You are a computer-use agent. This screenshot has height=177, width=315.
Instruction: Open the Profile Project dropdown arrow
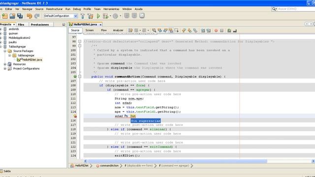[120, 16]
